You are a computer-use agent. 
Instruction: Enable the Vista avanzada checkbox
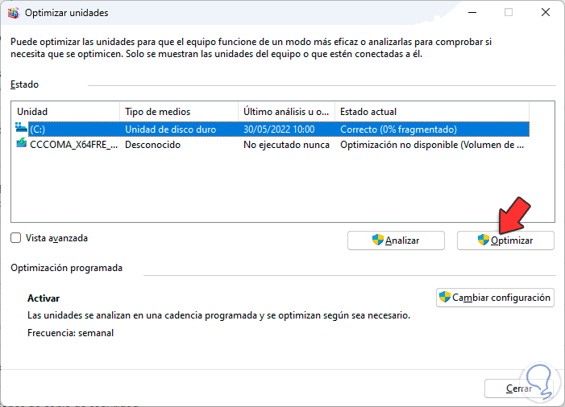[16, 238]
